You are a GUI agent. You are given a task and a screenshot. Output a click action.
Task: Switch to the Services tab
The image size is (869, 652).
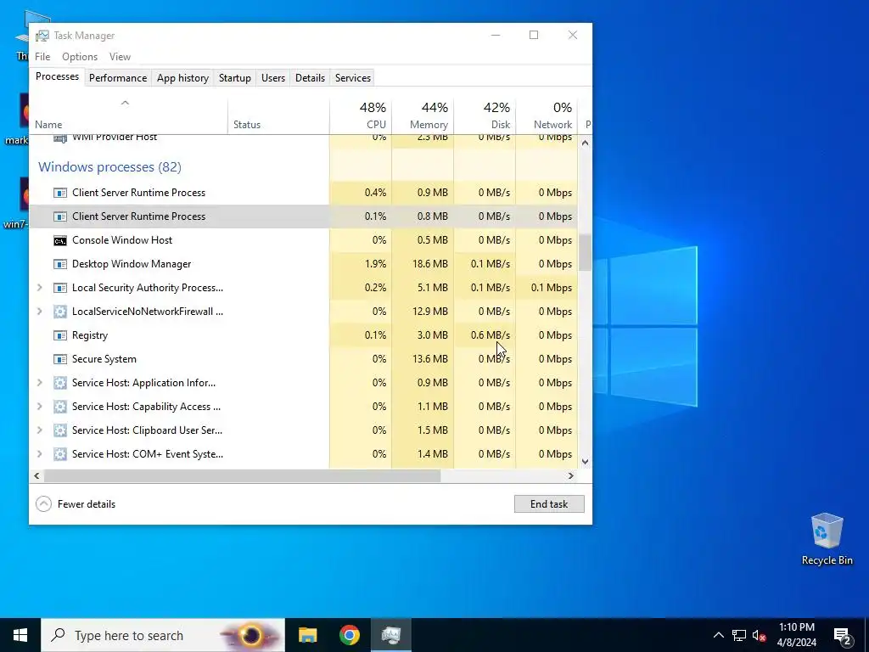[x=353, y=78]
